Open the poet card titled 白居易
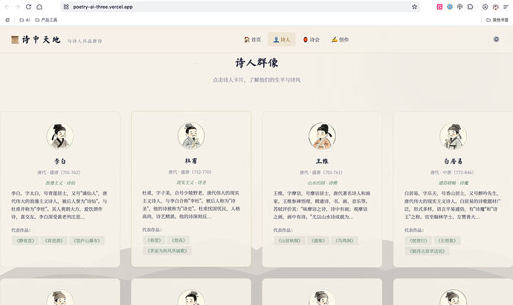The width and height of the screenshot is (513, 305). [x=453, y=189]
